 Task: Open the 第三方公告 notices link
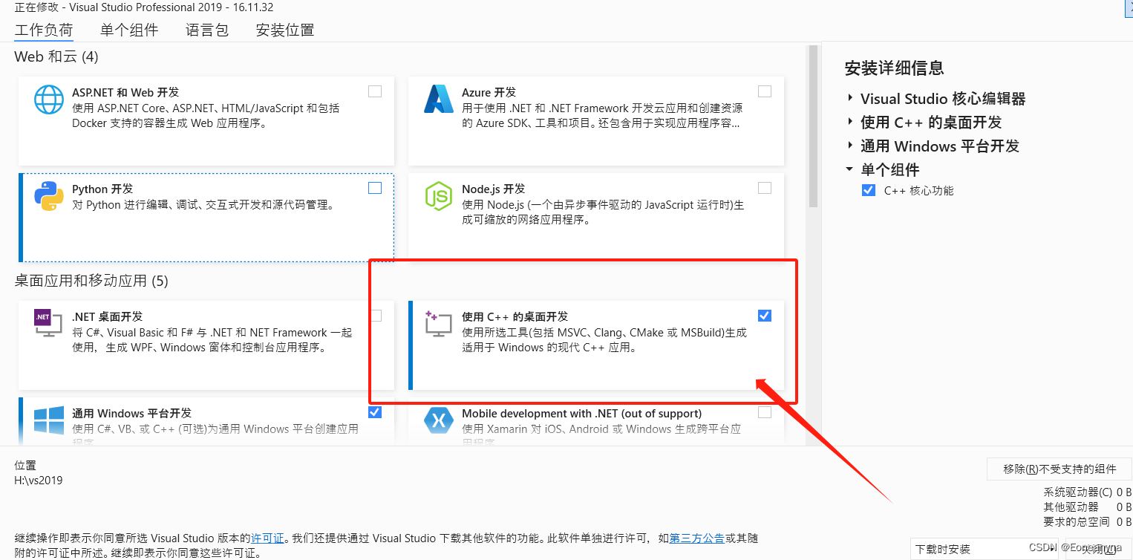click(x=697, y=538)
